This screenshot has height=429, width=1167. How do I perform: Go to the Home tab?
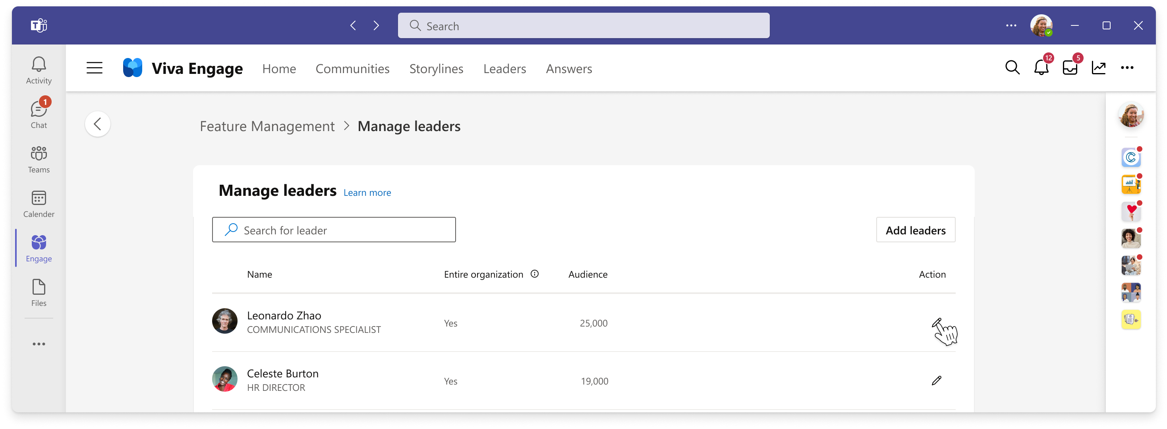tap(279, 68)
